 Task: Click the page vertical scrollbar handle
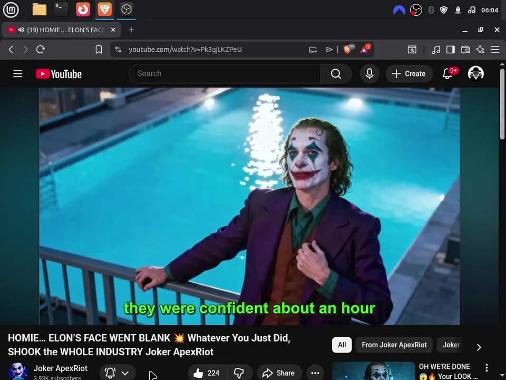[502, 104]
